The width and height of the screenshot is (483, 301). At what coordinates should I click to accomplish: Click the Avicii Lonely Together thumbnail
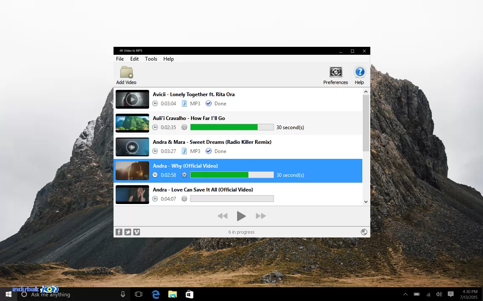coord(132,99)
